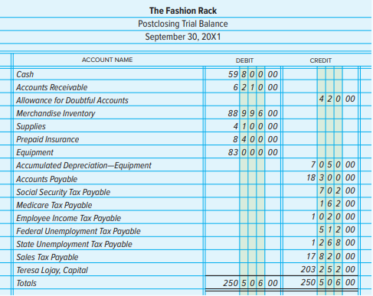Click the date 'September 30, 20X1'

click(x=183, y=37)
